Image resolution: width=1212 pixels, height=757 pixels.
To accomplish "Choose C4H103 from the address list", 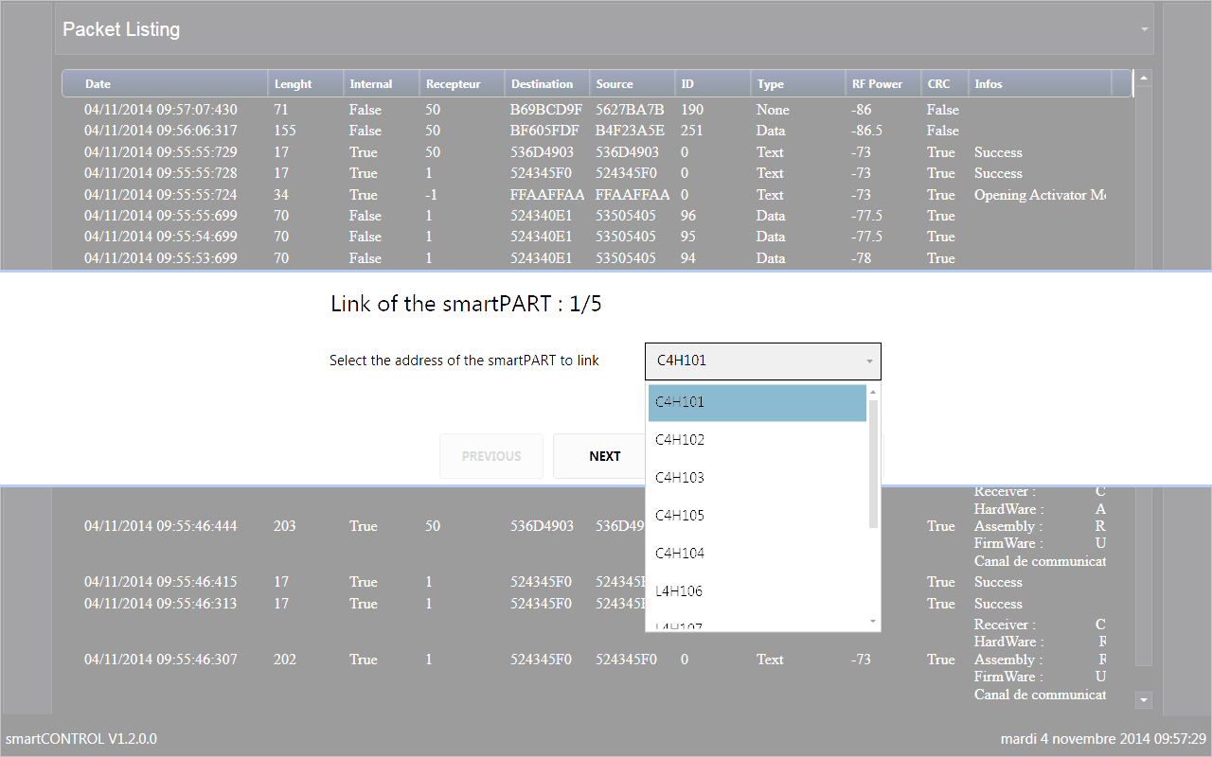I will pyautogui.click(x=757, y=478).
